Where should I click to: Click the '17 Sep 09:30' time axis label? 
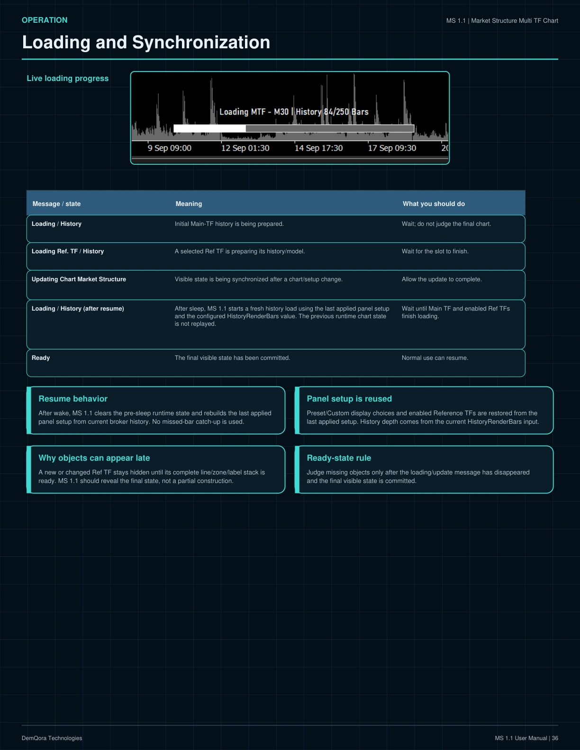click(392, 148)
